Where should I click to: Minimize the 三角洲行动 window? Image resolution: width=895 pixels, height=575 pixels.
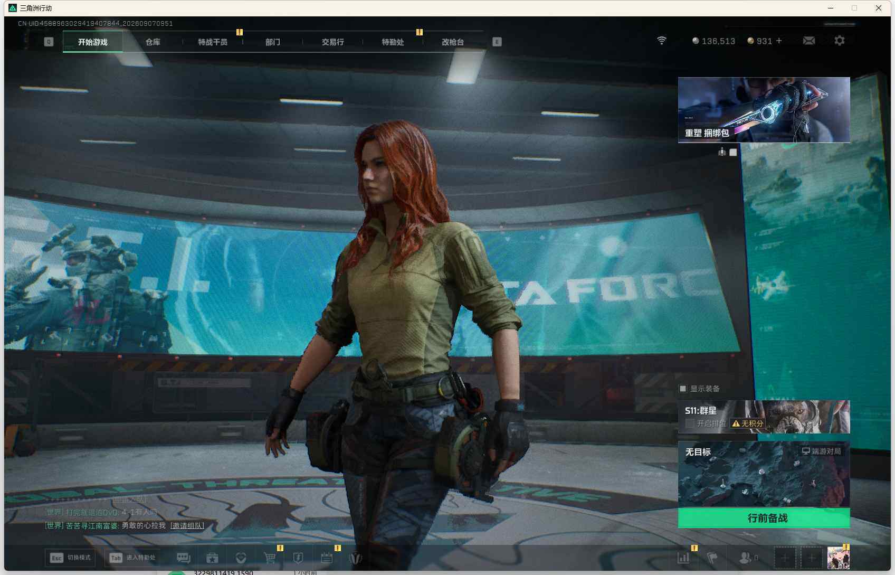pos(831,8)
